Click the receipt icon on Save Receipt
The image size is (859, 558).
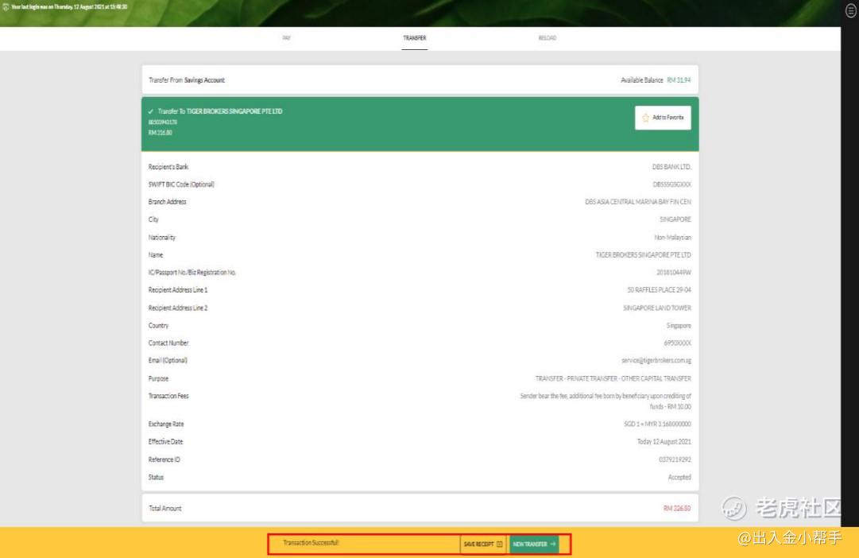[499, 544]
